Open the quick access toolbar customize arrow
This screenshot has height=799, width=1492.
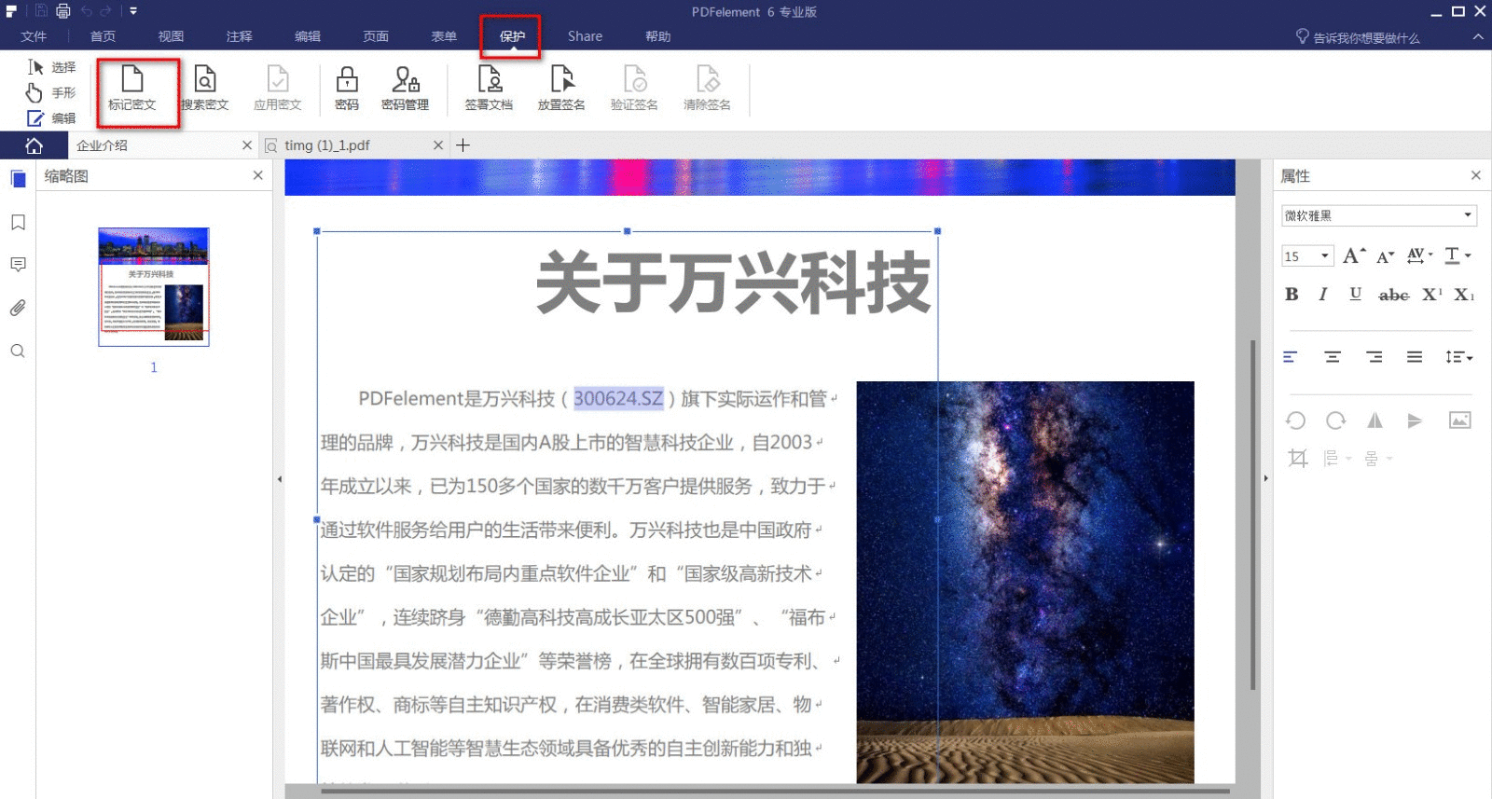(x=133, y=11)
